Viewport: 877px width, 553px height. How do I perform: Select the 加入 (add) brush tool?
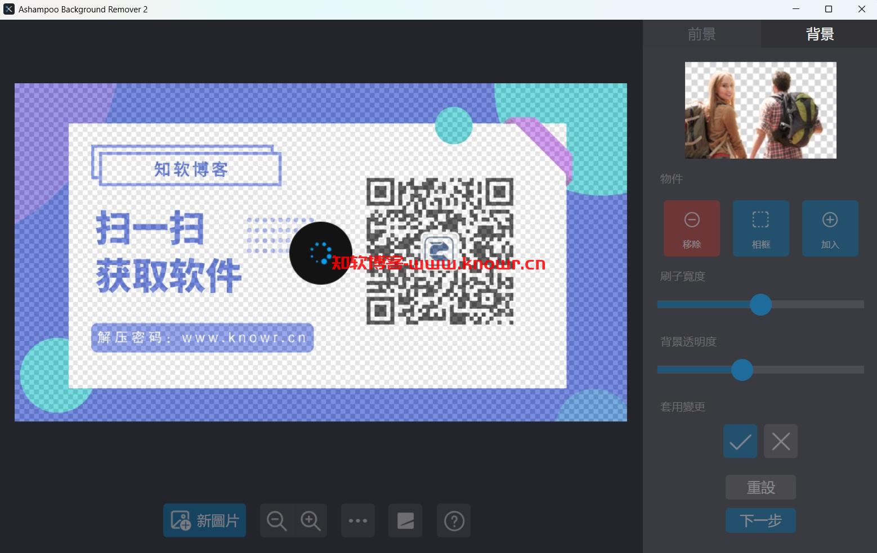point(830,228)
